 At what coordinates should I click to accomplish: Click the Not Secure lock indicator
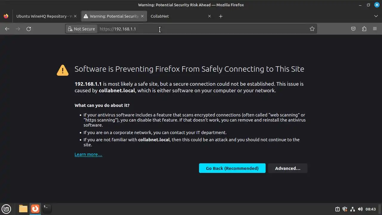tap(81, 29)
